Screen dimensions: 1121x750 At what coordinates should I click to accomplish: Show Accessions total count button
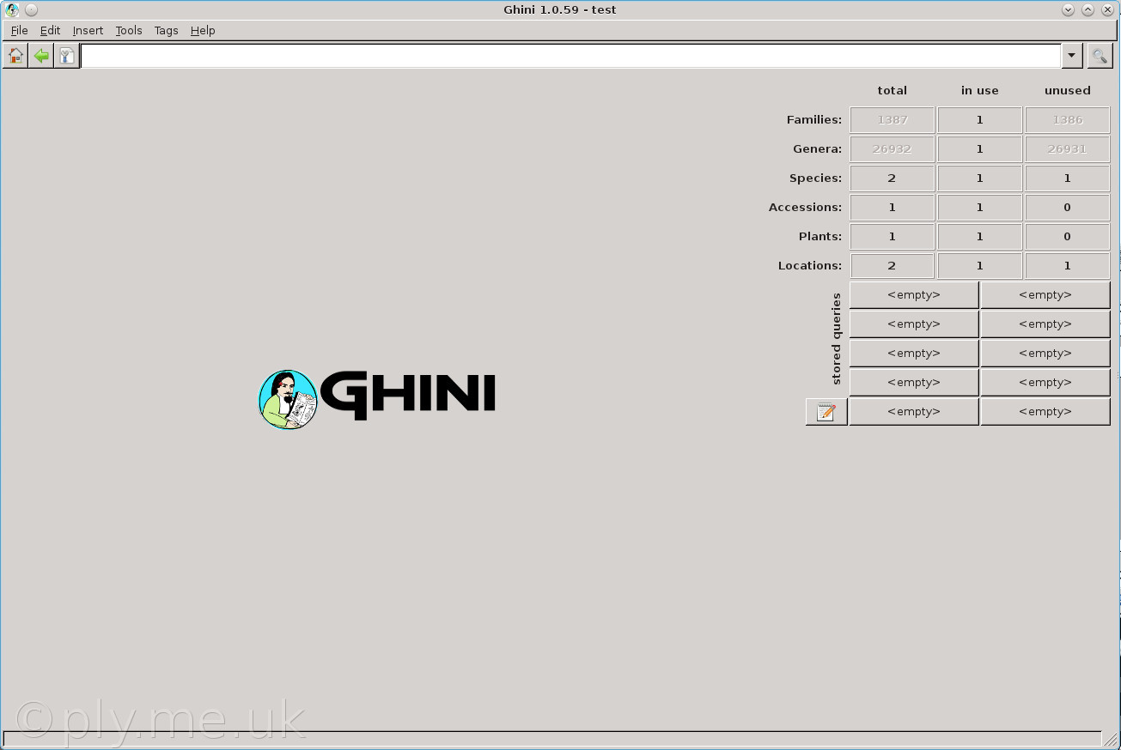[x=892, y=208]
